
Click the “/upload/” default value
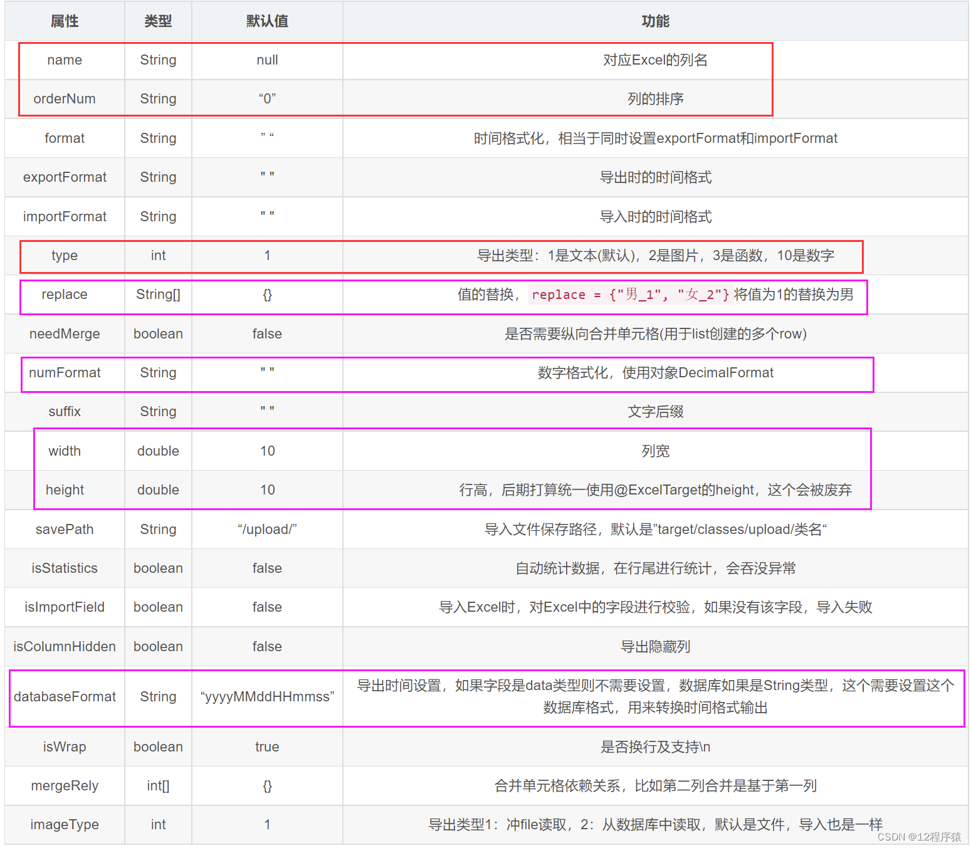pyautogui.click(x=267, y=530)
